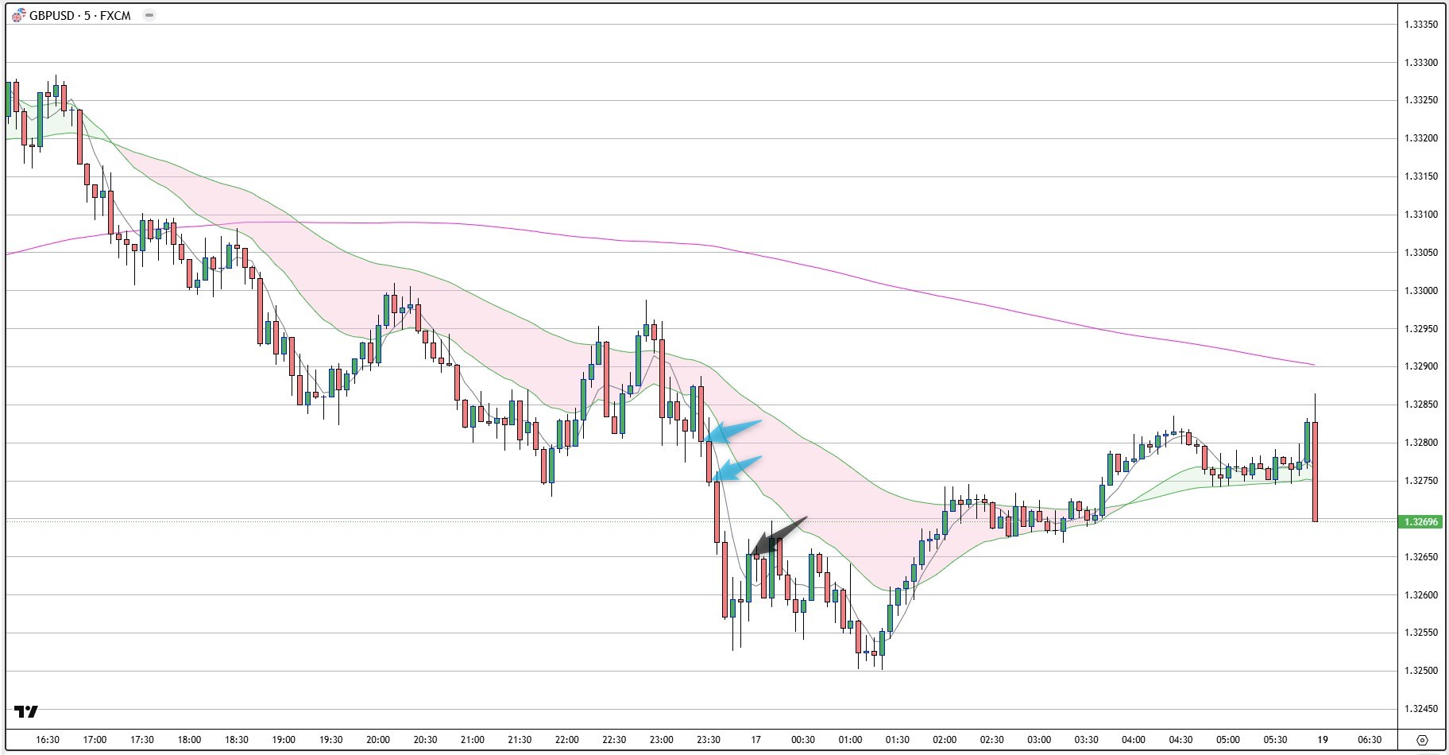The height and width of the screenshot is (755, 1449).
Task: Click the 05:30 time axis label
Action: (1275, 740)
